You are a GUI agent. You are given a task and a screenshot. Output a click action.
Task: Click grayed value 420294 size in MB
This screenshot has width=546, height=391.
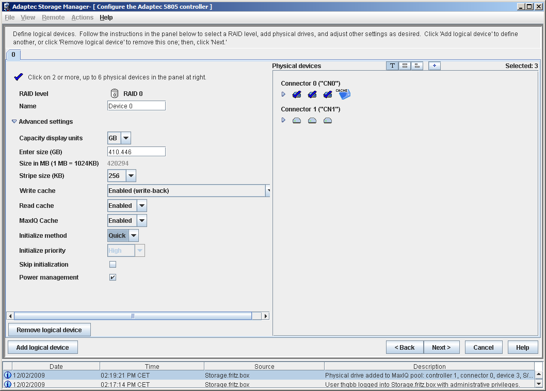tap(118, 164)
